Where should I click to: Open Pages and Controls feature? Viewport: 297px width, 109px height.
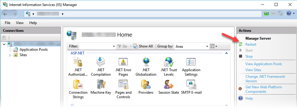tap(123, 89)
